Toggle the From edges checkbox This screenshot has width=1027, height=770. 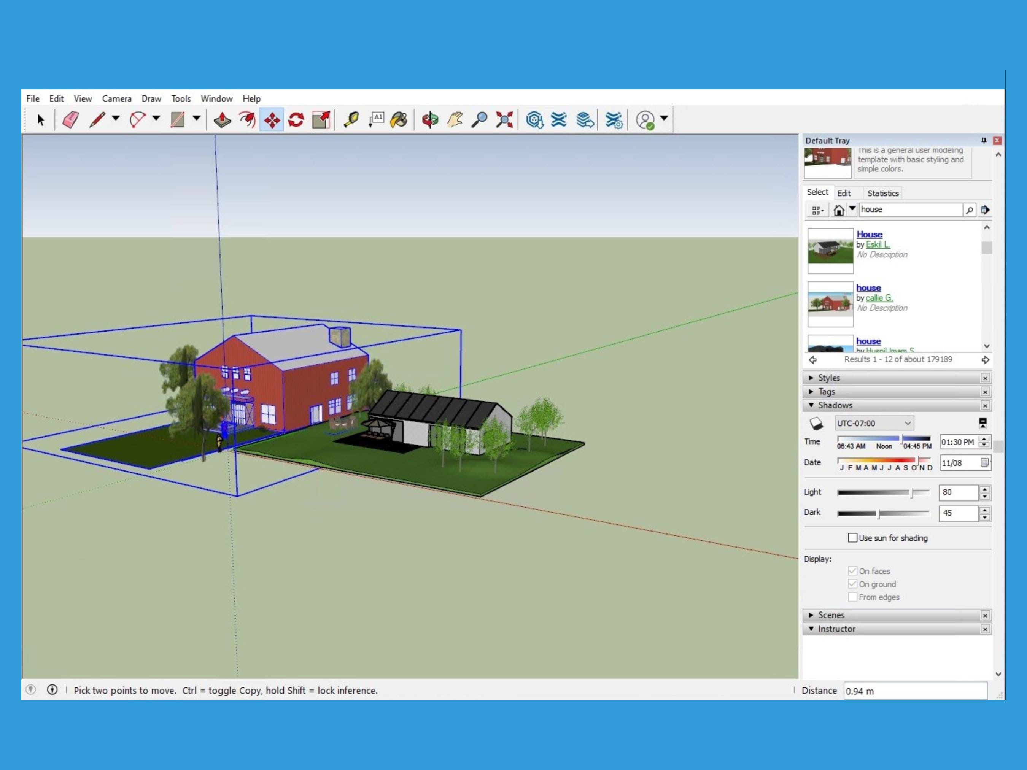[x=852, y=597]
